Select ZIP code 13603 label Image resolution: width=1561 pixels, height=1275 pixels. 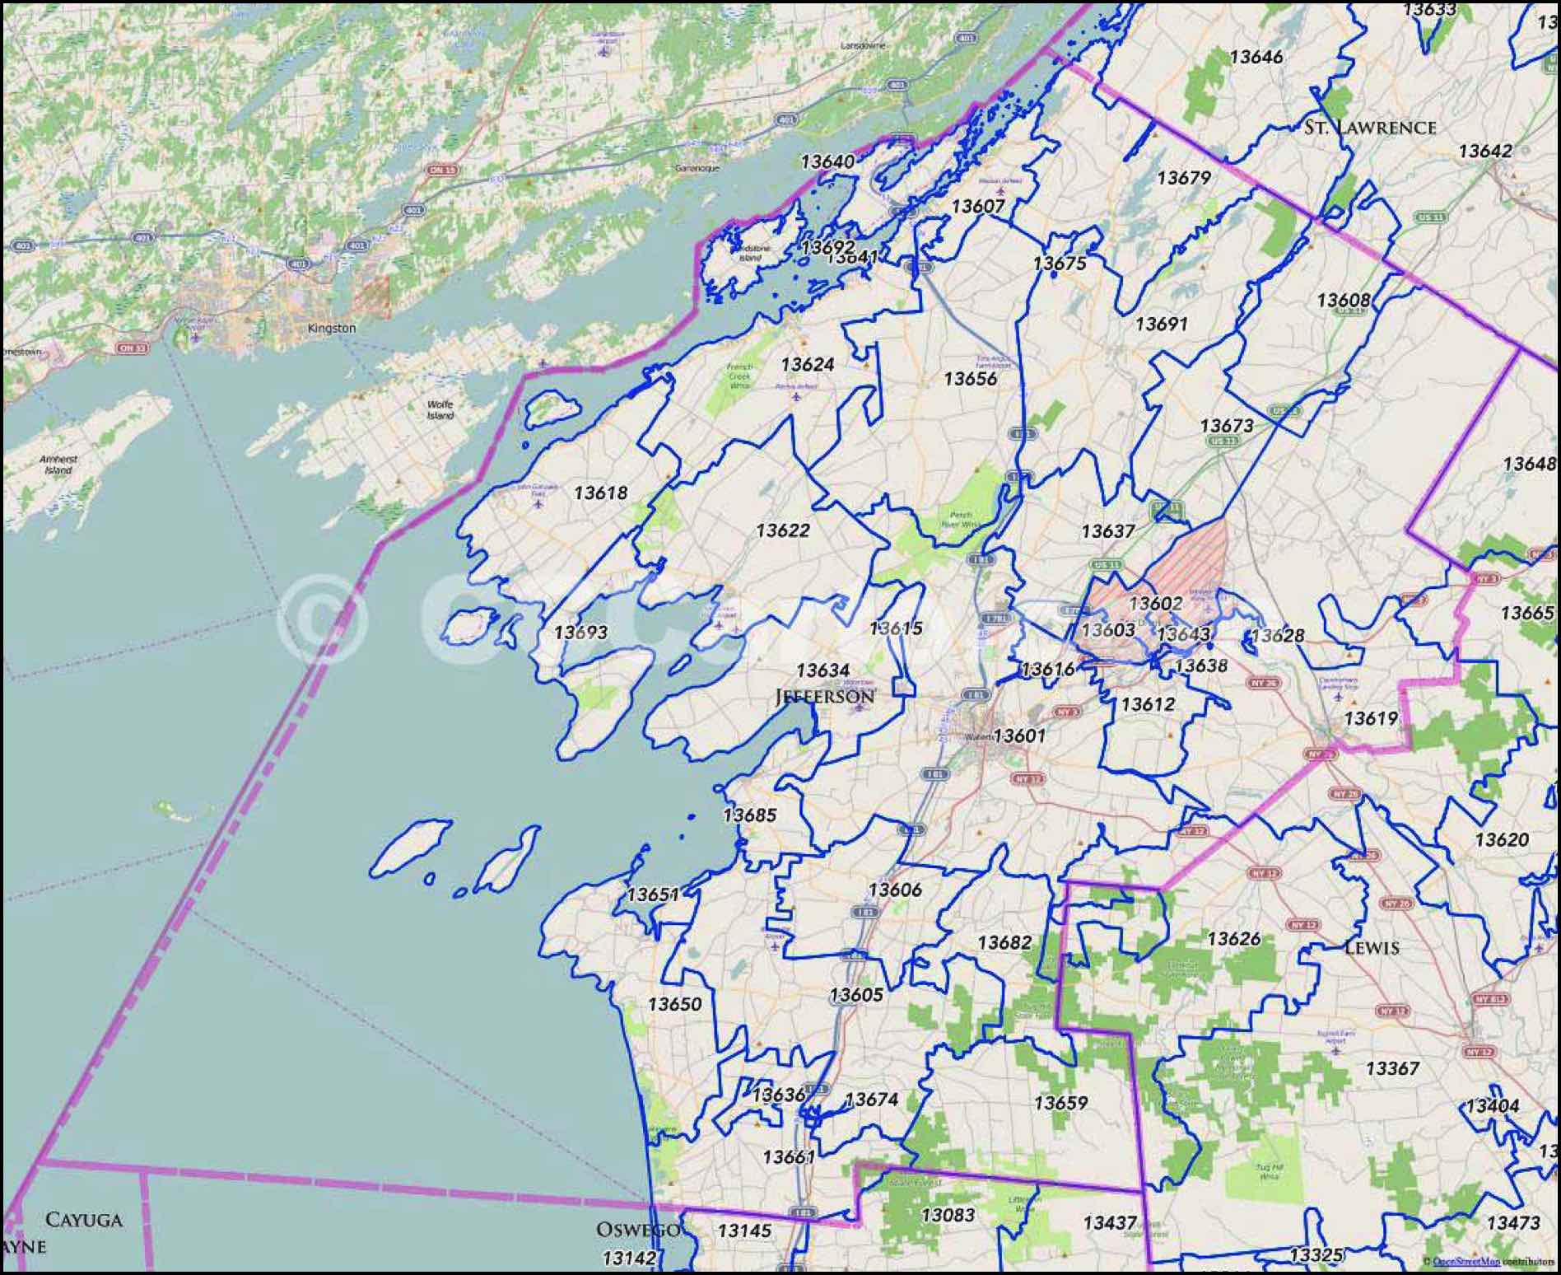1107,630
